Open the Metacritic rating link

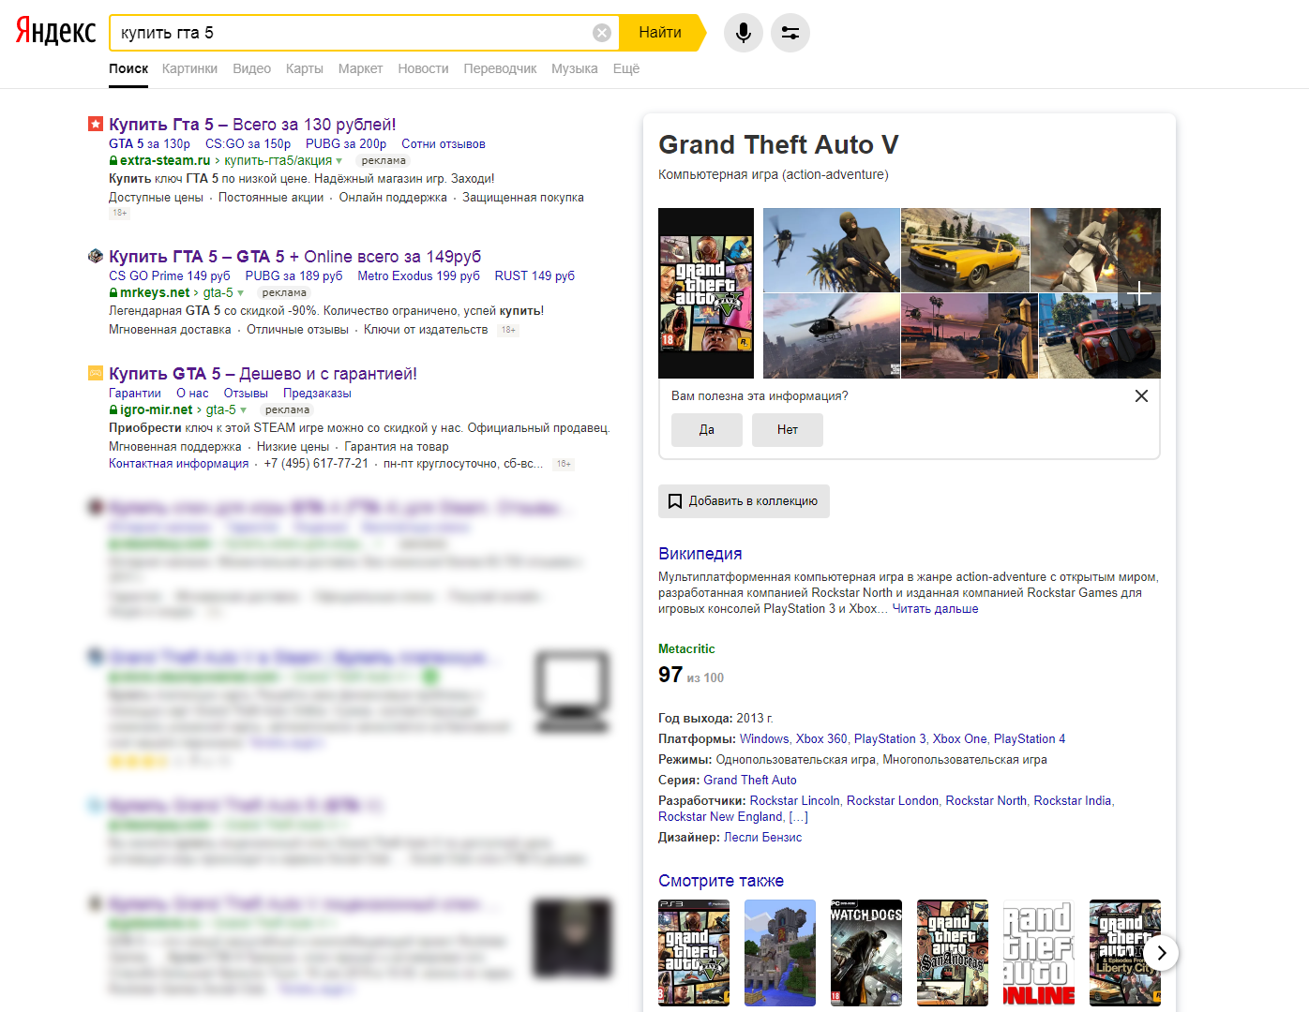click(686, 649)
